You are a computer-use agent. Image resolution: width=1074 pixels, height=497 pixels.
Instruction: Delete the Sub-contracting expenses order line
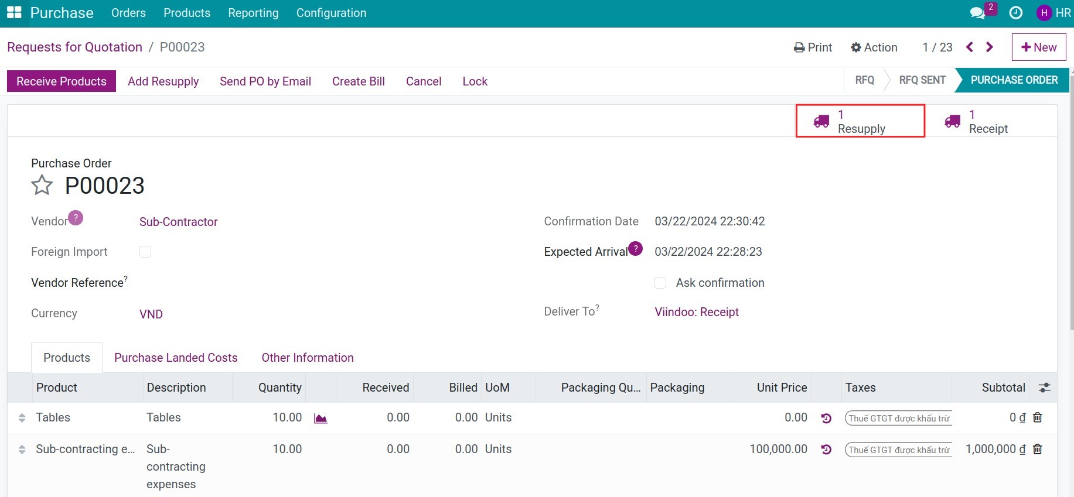point(1037,449)
